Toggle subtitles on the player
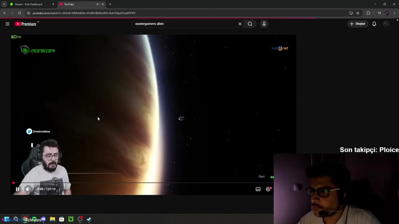The image size is (399, 224). click(x=258, y=189)
